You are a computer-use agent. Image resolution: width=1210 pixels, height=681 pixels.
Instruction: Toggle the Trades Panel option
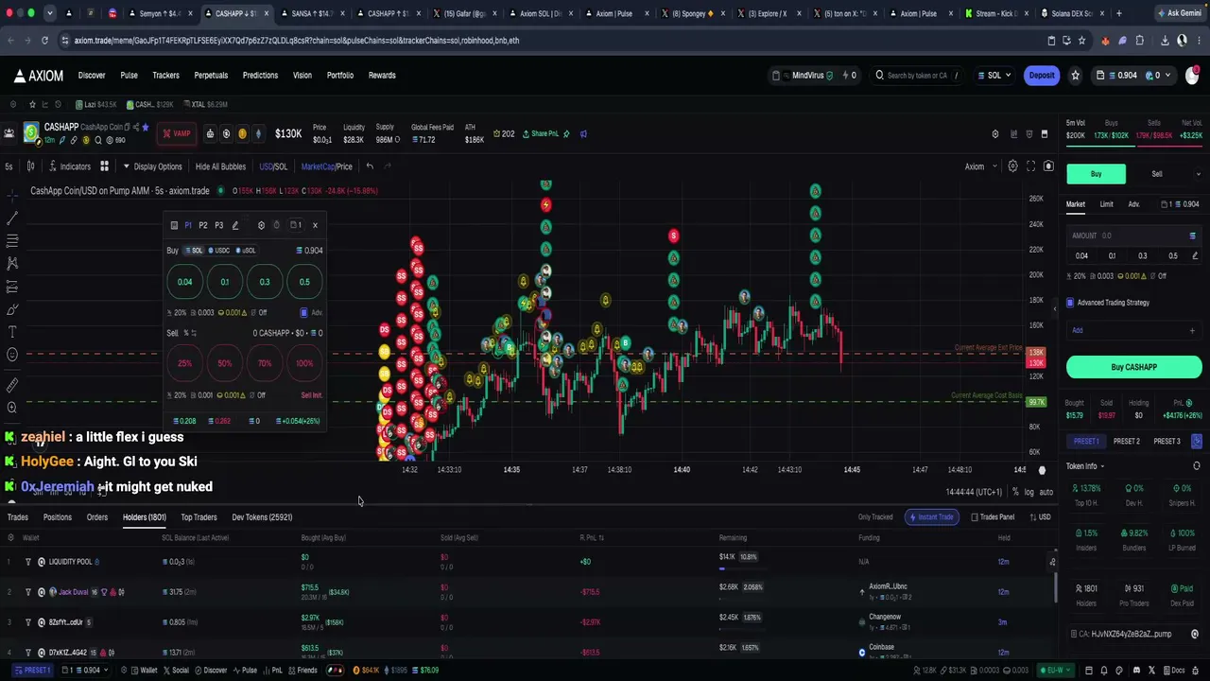point(993,517)
